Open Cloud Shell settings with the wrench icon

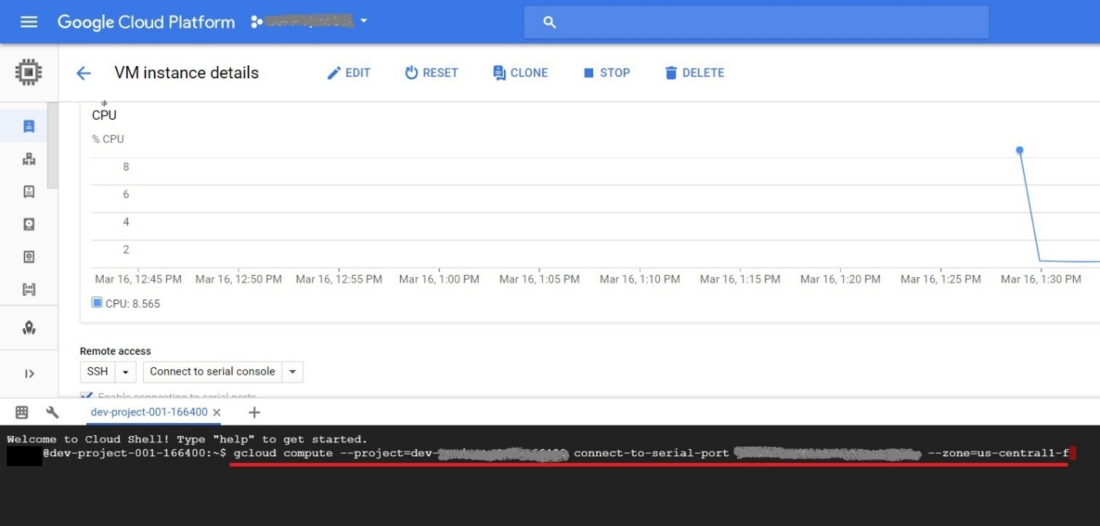point(52,412)
